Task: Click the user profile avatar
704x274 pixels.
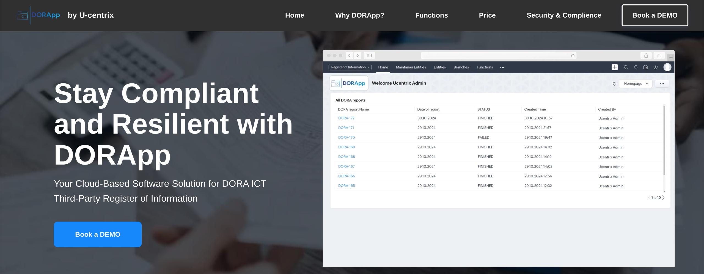Action: (667, 67)
